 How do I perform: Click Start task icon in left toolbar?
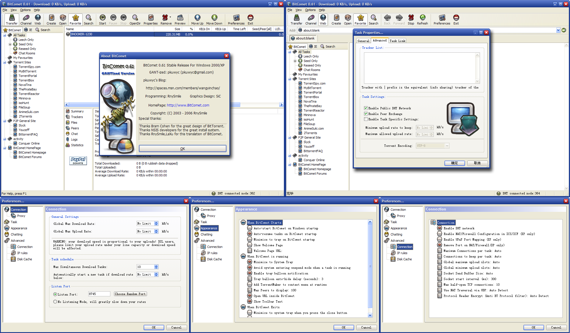[102, 19]
